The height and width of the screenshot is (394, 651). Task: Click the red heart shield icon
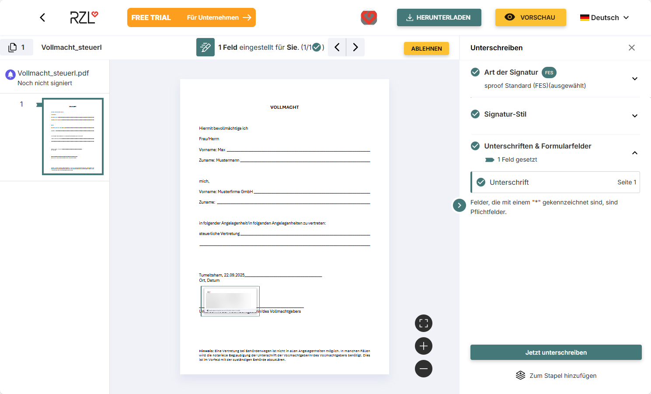(x=369, y=17)
